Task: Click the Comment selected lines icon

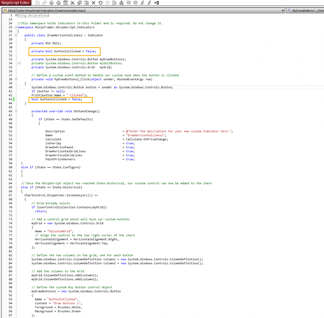Action: (143, 3)
